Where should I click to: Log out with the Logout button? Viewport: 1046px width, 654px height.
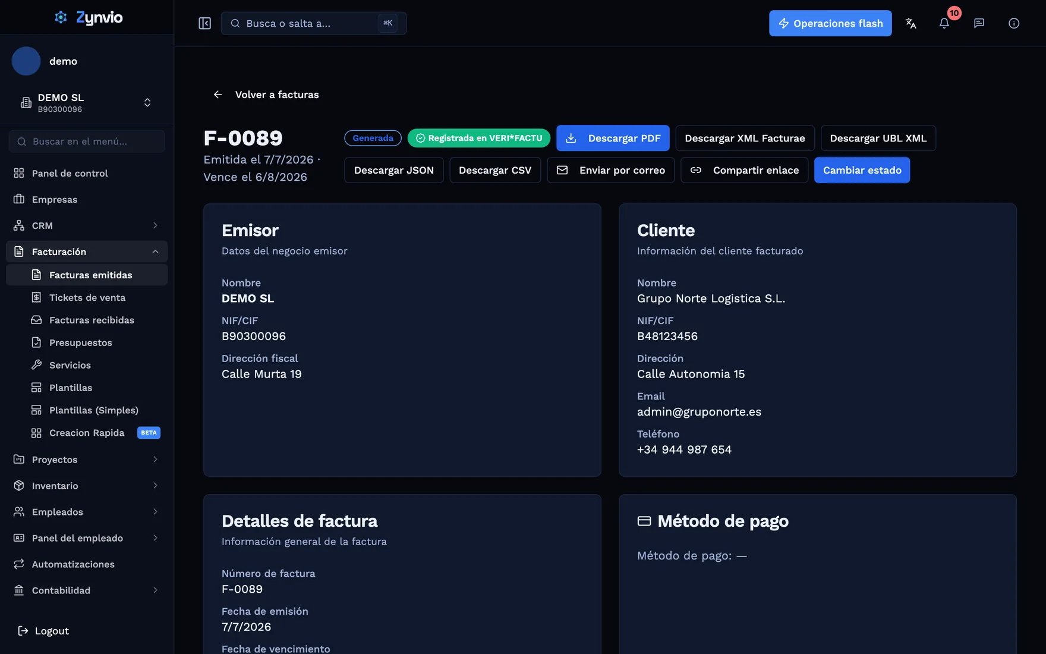(43, 631)
